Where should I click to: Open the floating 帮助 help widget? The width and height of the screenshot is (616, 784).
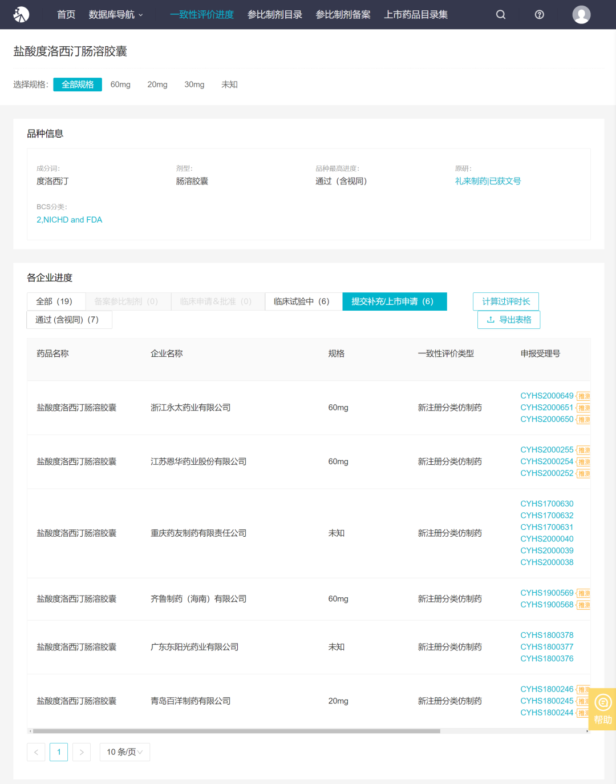602,709
